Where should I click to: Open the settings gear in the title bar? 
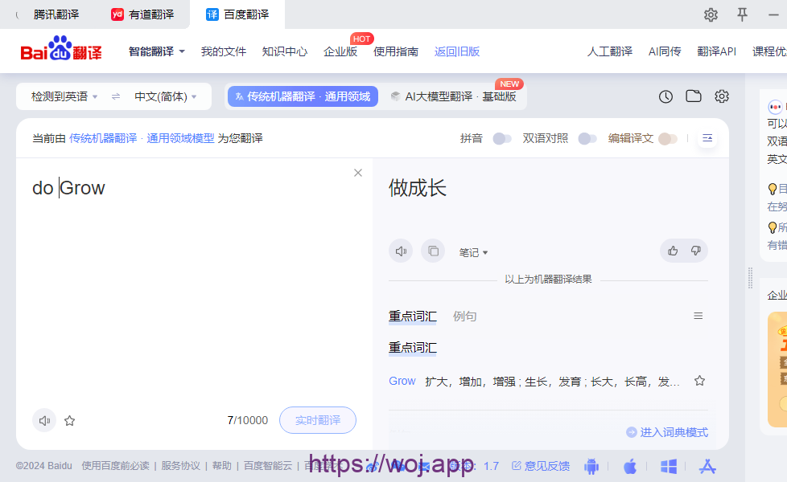pos(711,14)
